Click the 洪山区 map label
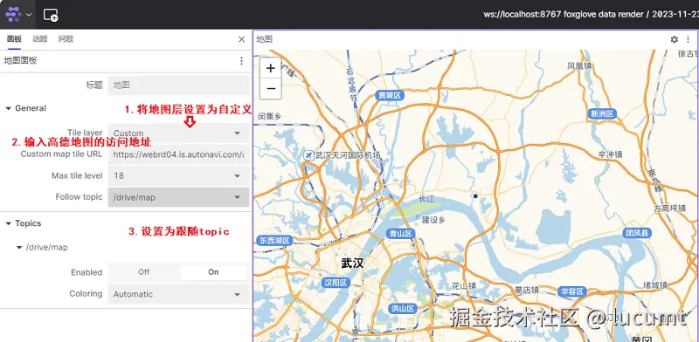 click(403, 308)
